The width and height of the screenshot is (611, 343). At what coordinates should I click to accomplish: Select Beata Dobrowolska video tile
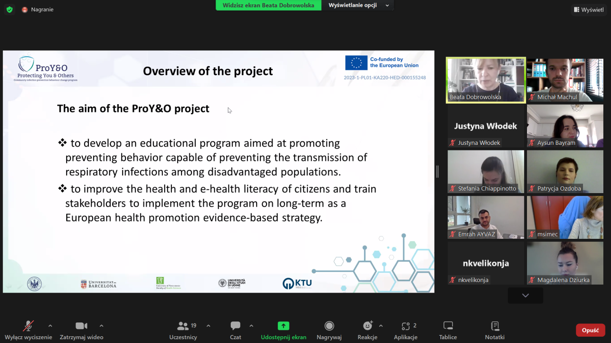click(486, 80)
